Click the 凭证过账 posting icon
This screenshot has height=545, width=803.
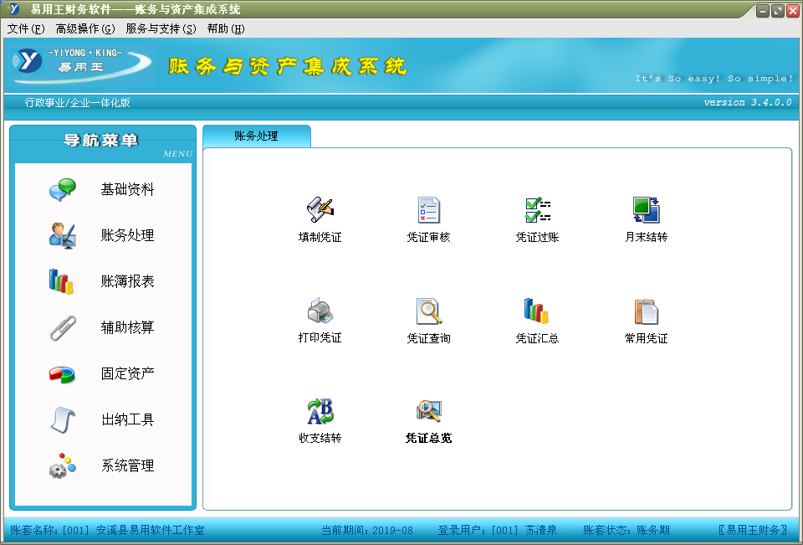pyautogui.click(x=538, y=209)
